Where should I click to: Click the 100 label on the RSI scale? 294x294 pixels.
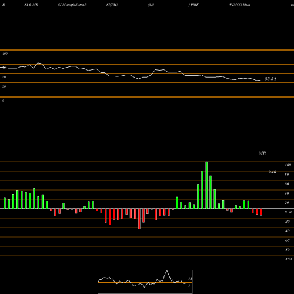(5, 54)
